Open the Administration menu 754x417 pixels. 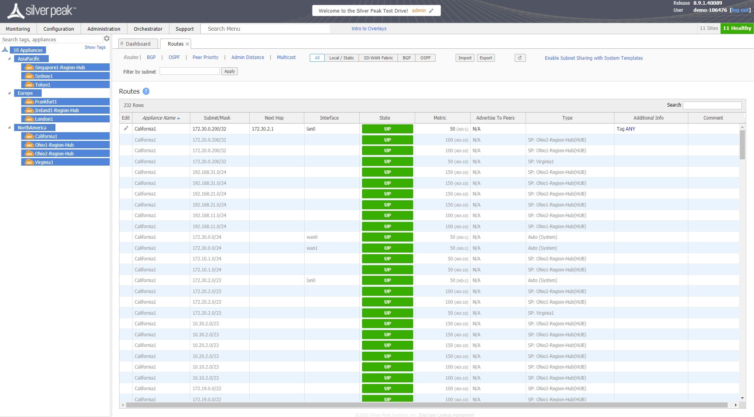click(104, 29)
